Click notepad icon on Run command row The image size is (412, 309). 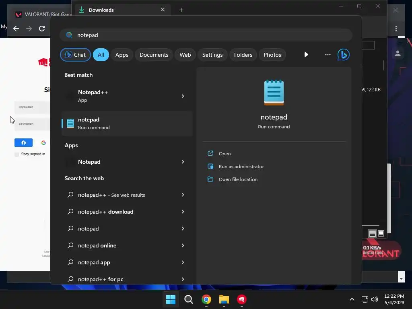click(x=70, y=123)
